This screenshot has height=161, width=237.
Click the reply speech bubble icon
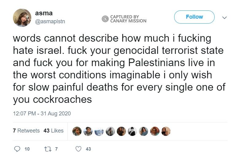[17, 149]
